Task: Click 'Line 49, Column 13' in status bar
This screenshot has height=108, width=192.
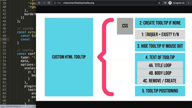Action: (13, 106)
